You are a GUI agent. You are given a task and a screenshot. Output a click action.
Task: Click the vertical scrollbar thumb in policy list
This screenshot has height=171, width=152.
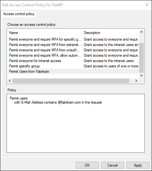tap(141, 58)
